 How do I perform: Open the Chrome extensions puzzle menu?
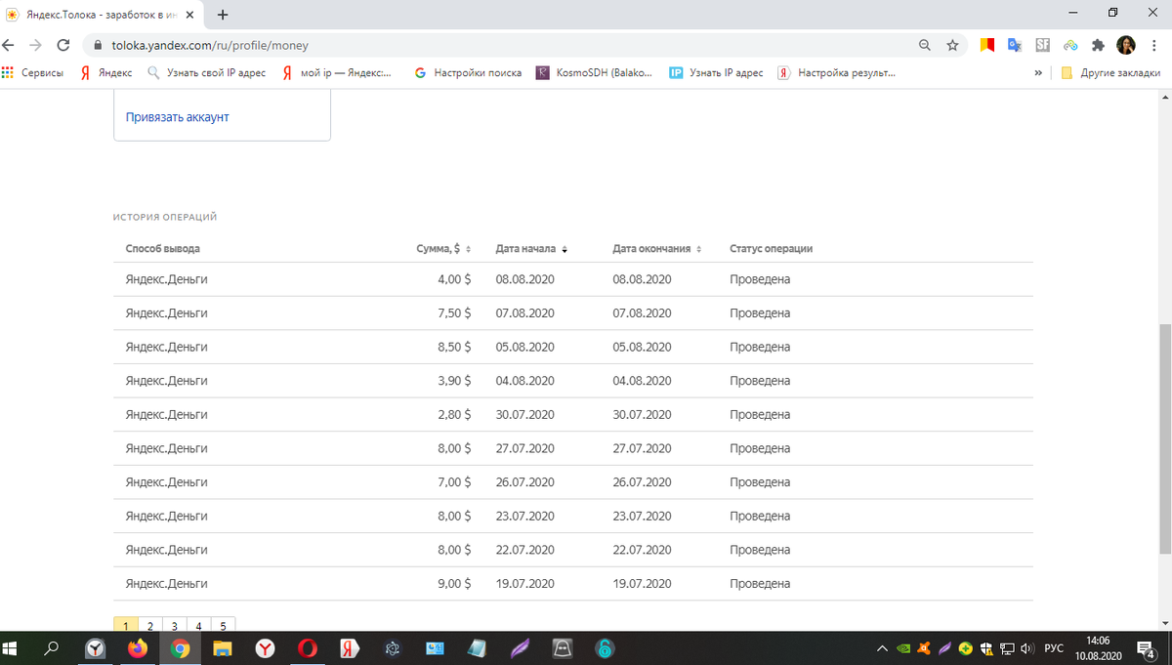pyautogui.click(x=1098, y=45)
